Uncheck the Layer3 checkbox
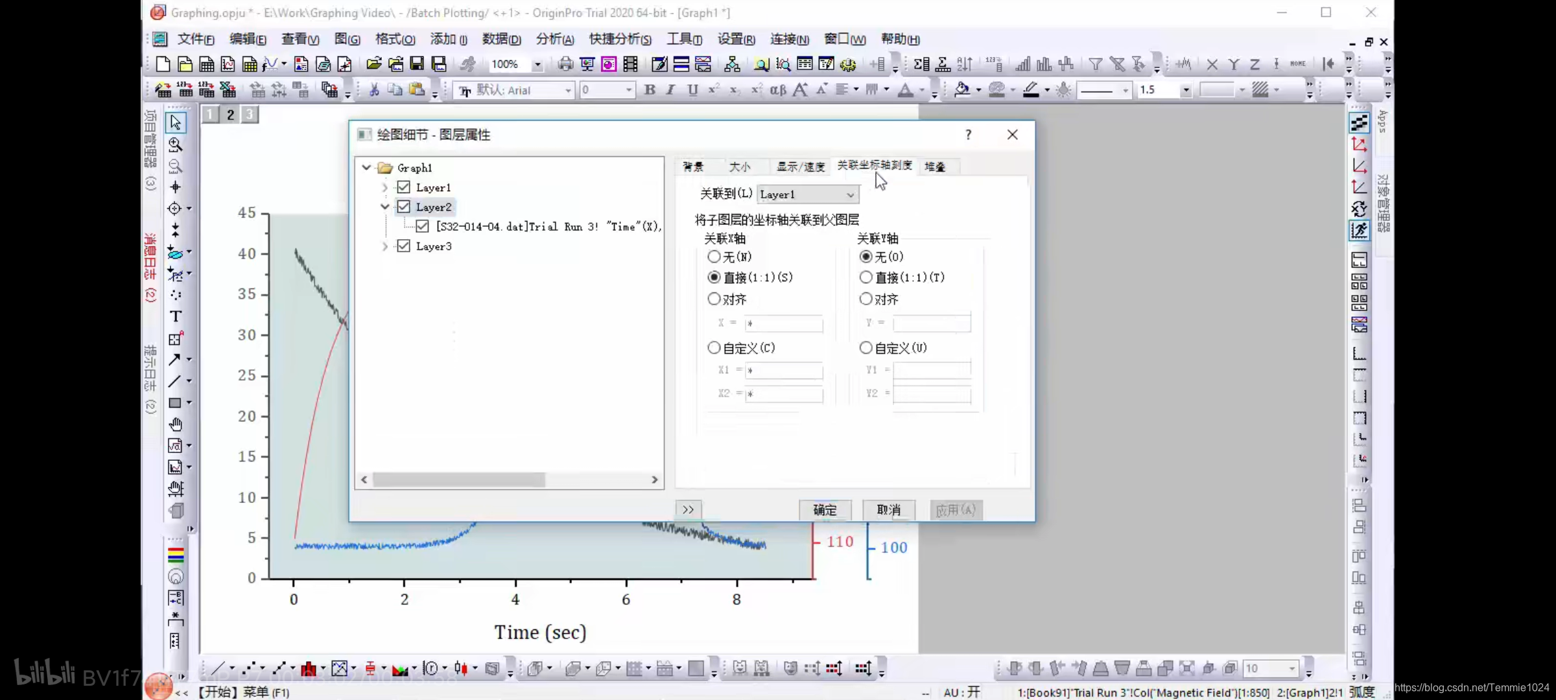 click(x=404, y=246)
